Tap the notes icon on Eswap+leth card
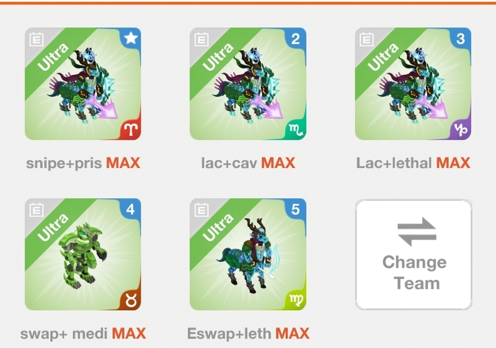Screen dimensions: 496x348 pyautogui.click(x=201, y=210)
